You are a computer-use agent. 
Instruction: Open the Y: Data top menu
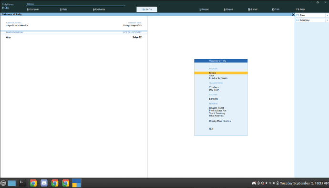(x=63, y=9)
